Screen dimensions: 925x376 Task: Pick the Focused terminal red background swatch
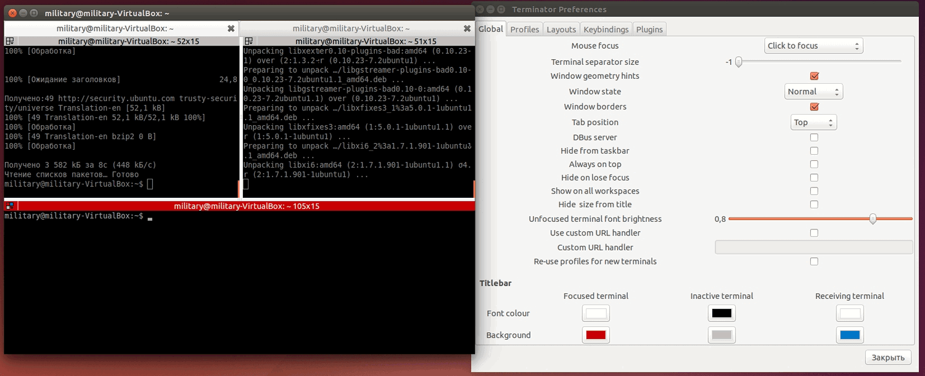point(596,335)
